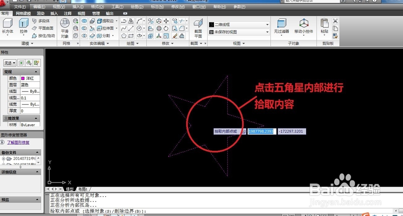Screen dimensions: 403x216
Task: Click the No Filter (无过滤器) sub-object icon
Action: [281, 26]
